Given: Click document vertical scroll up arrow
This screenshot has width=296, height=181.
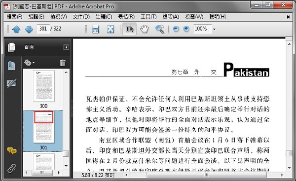Looking at the screenshot, I should pyautogui.click(x=289, y=44).
